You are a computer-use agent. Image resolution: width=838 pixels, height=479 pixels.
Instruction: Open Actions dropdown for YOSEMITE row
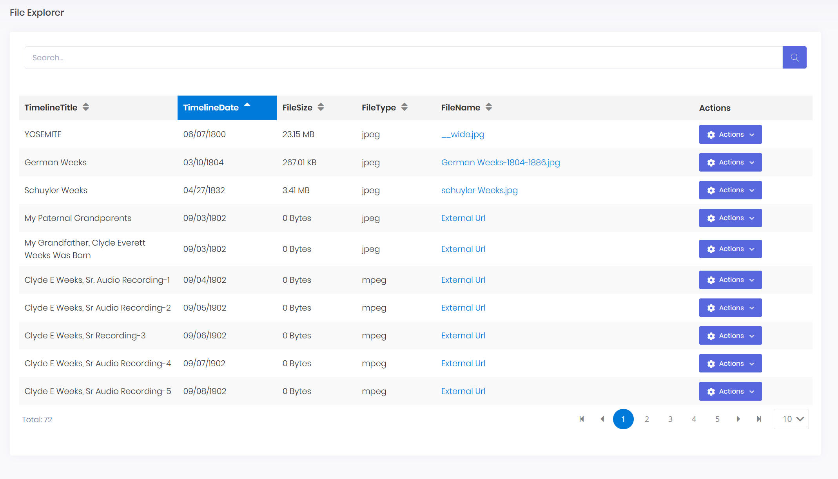[730, 134]
